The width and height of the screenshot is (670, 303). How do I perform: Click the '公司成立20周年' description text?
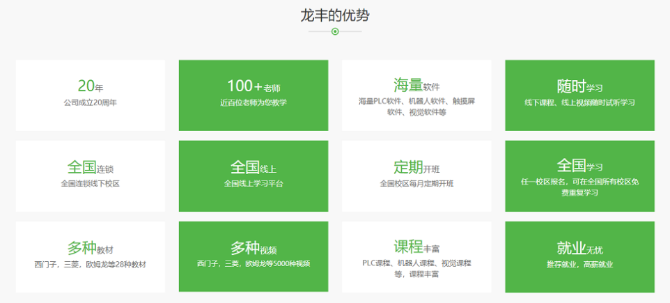coord(90,103)
